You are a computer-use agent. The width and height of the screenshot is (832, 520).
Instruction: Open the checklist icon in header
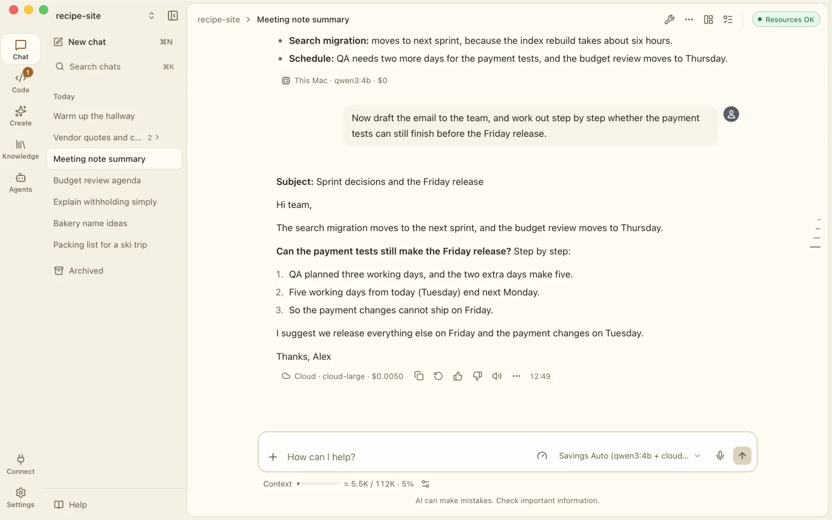point(728,20)
